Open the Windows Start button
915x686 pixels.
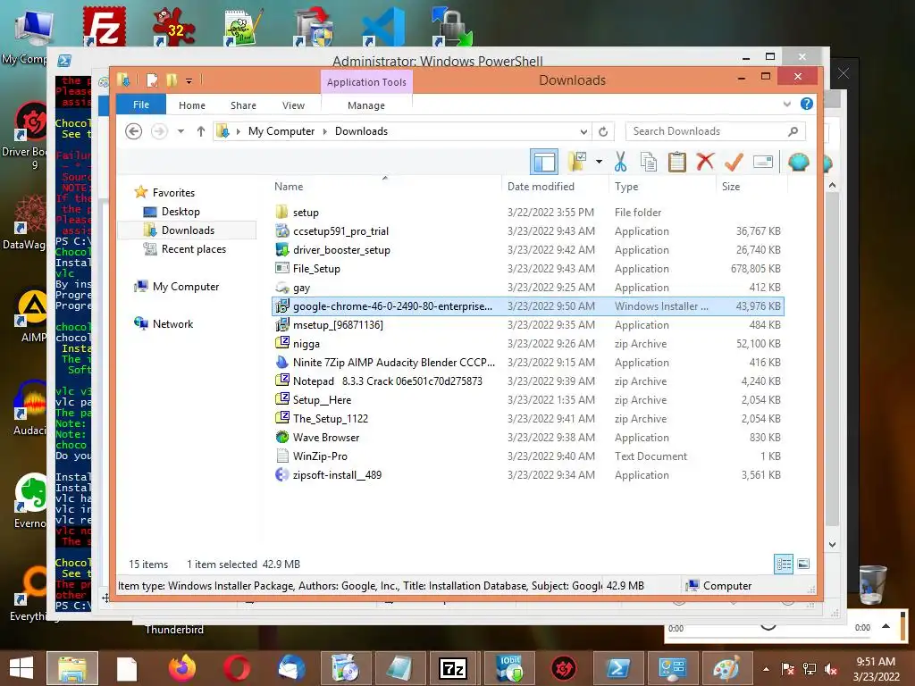pyautogui.click(x=21, y=668)
